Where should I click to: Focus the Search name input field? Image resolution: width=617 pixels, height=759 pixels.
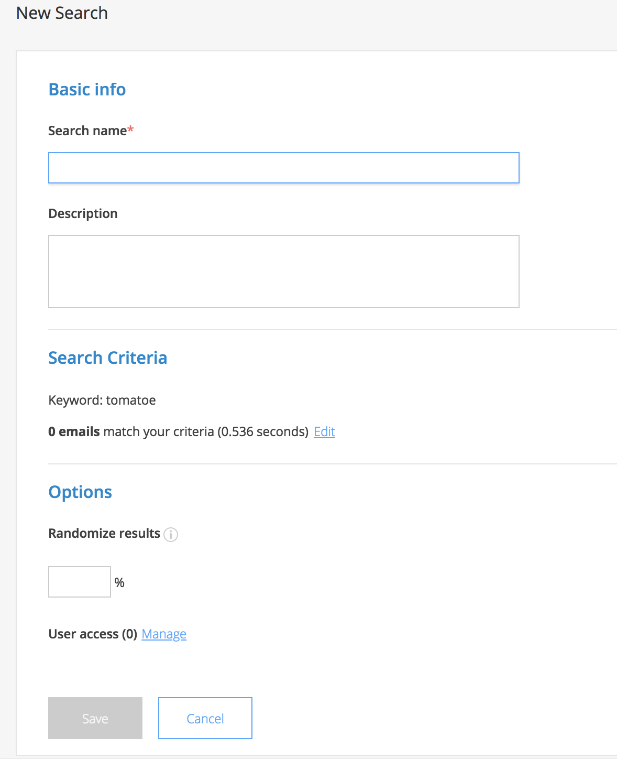pos(284,168)
